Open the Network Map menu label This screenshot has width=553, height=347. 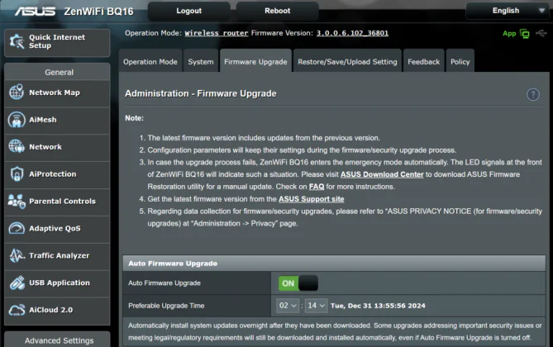tap(55, 93)
